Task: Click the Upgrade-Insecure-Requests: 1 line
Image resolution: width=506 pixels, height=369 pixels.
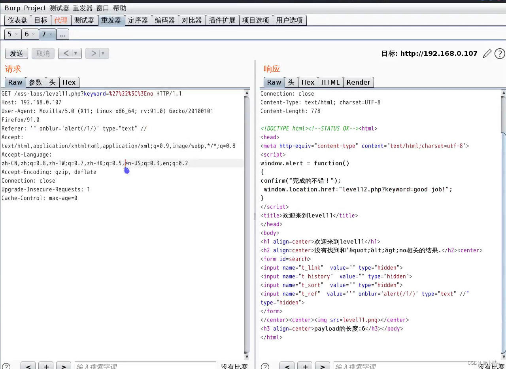Action: click(45, 189)
